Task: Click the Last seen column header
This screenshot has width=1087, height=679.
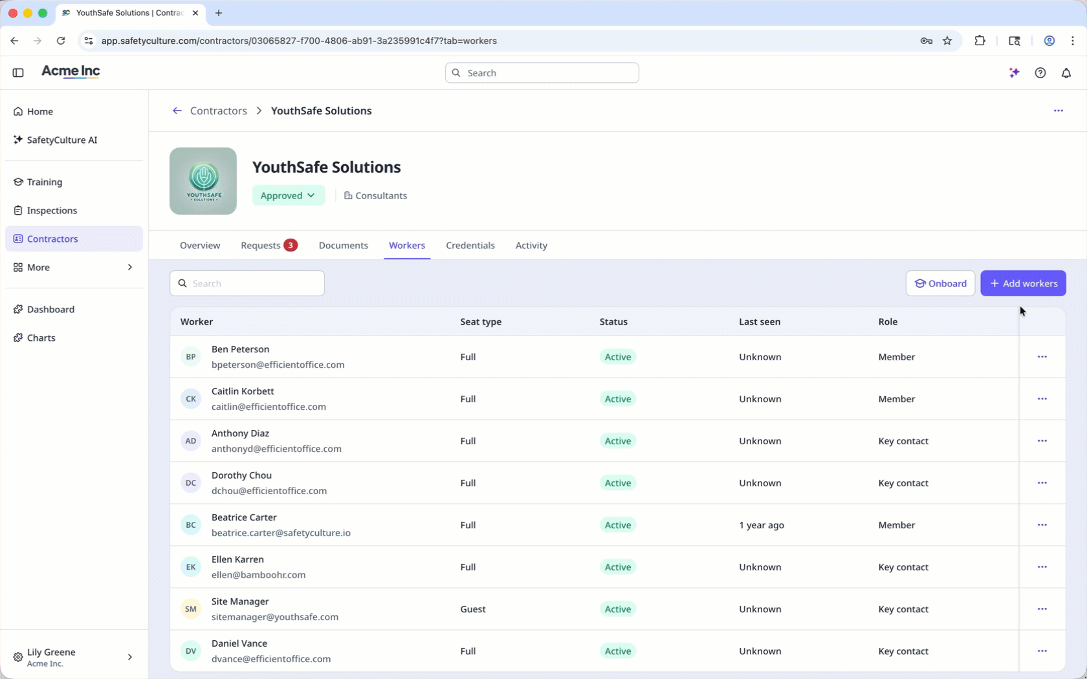Action: coord(760,321)
